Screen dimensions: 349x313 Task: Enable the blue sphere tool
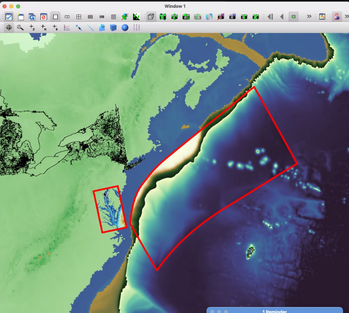click(x=125, y=28)
